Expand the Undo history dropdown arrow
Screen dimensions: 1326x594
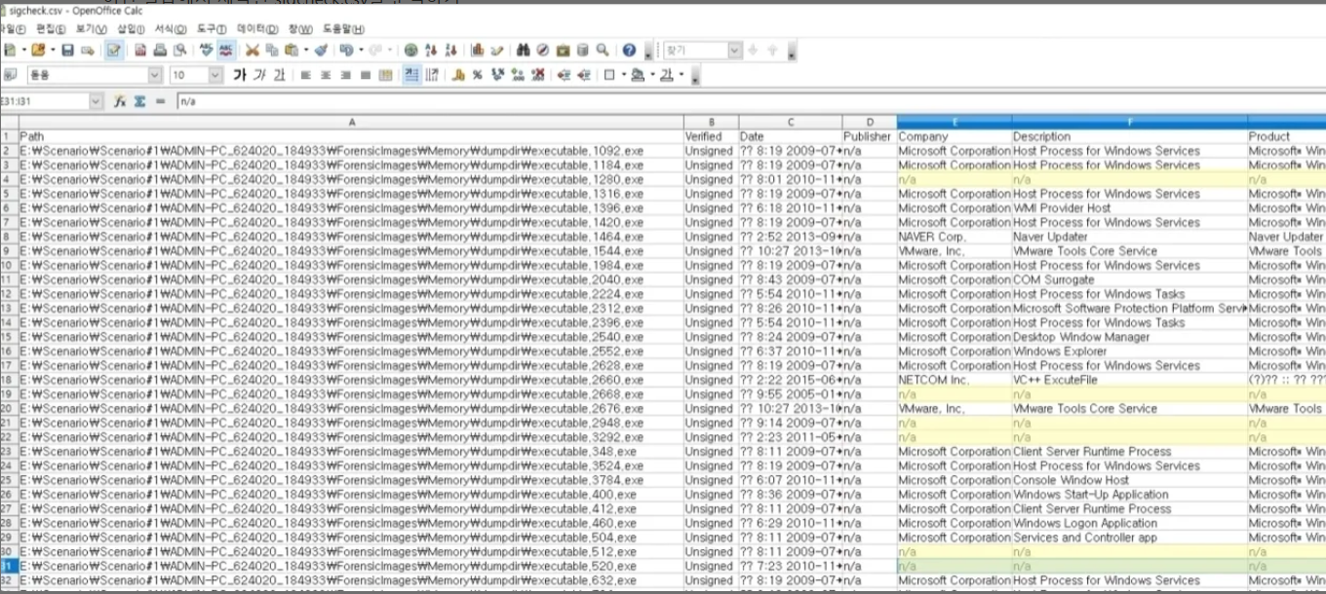click(x=361, y=50)
